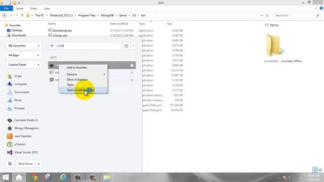
Task: Click the Search bin field
Action: (x=297, y=16)
